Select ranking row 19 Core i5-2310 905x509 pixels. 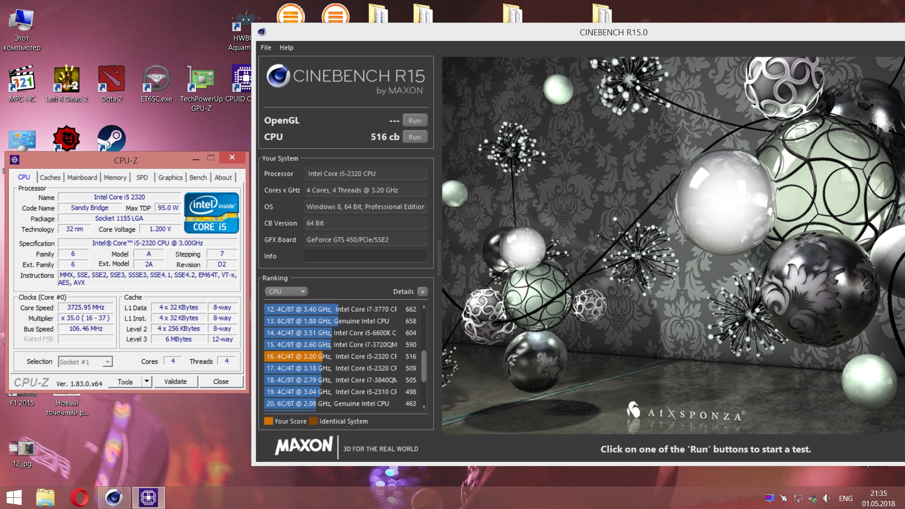(341, 392)
